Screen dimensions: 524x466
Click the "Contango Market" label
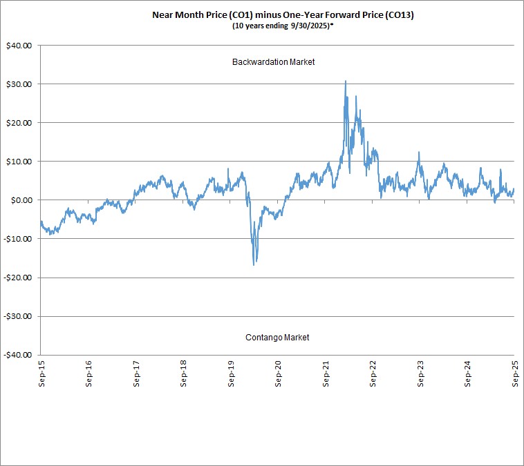tap(277, 338)
